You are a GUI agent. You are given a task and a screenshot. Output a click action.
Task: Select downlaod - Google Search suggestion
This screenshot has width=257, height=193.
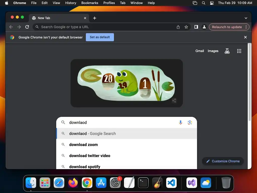click(126, 134)
